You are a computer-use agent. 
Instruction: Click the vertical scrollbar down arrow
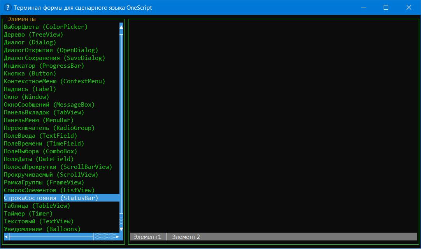[121, 229]
